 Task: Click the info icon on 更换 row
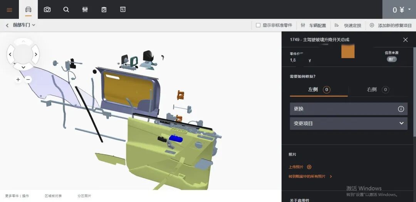click(401, 109)
